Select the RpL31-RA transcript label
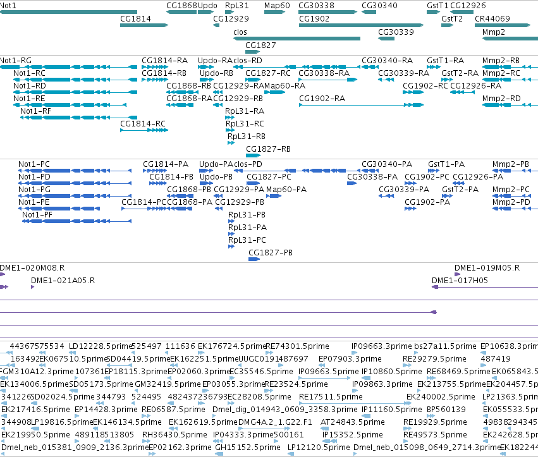The height and width of the screenshot is (457, 538). pyautogui.click(x=245, y=111)
